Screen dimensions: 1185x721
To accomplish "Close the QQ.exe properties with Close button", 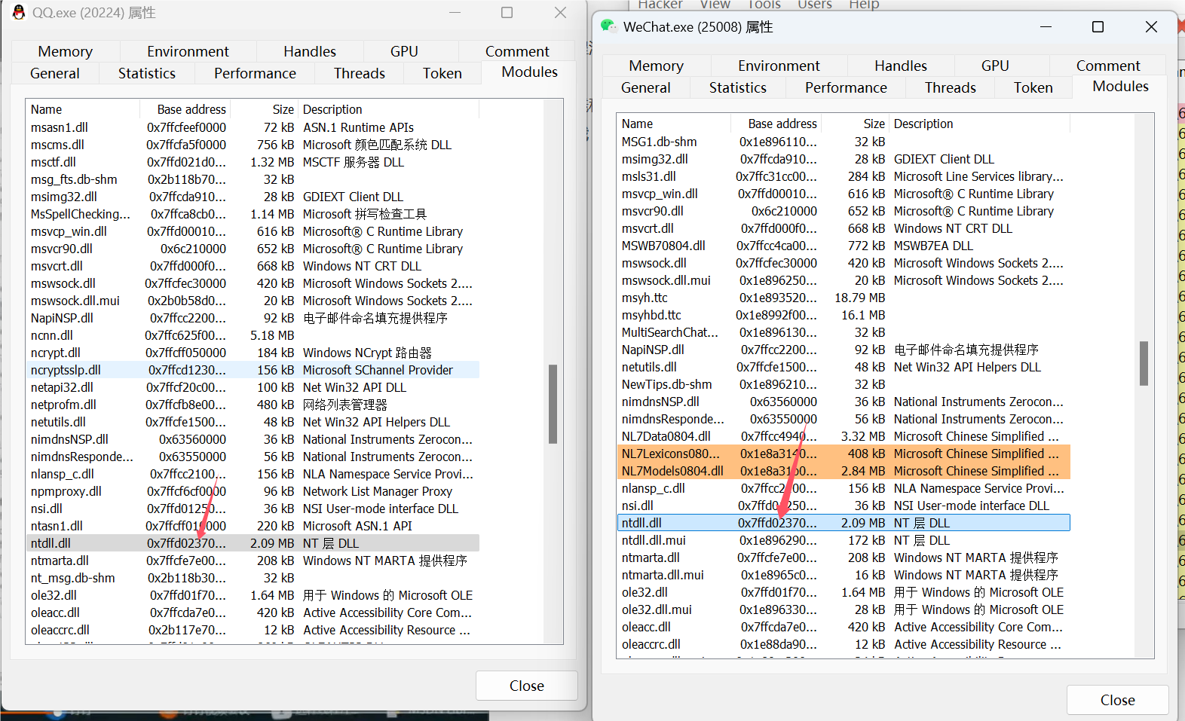I will 527,686.
